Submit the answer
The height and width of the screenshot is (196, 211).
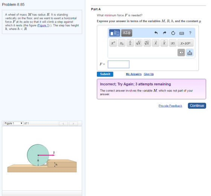(105, 74)
